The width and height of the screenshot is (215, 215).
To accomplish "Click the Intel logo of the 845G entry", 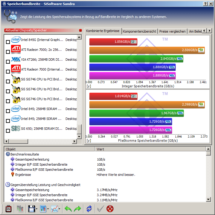I will pos(16,39).
